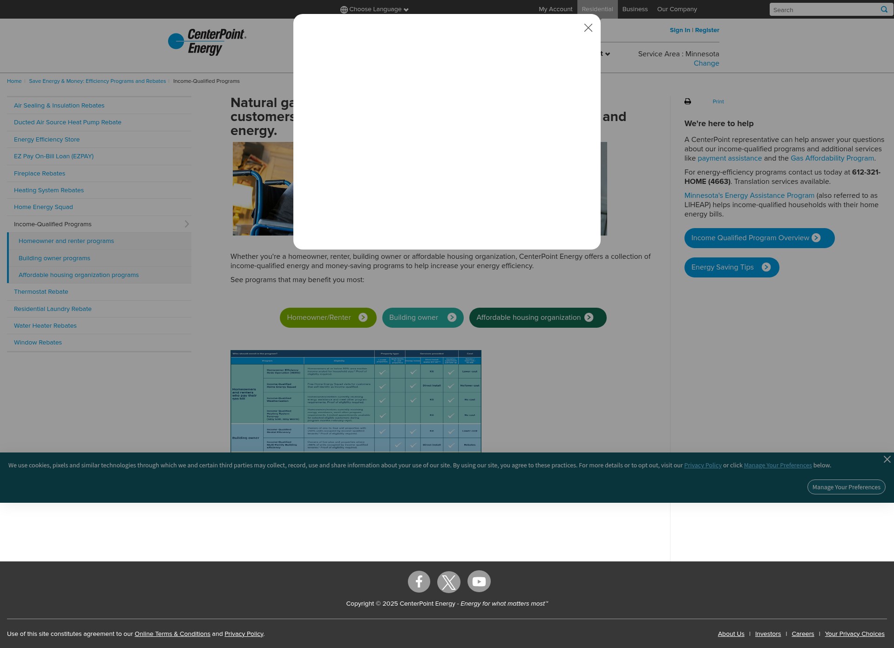Open About Us footer link

click(x=731, y=634)
